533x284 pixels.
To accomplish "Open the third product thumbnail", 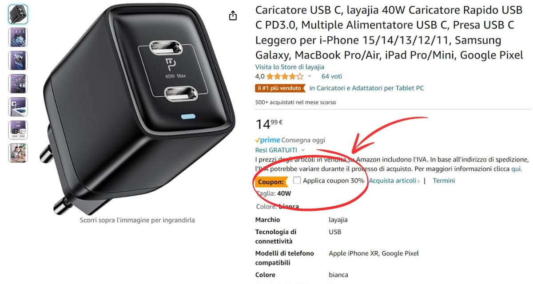I will tap(18, 60).
